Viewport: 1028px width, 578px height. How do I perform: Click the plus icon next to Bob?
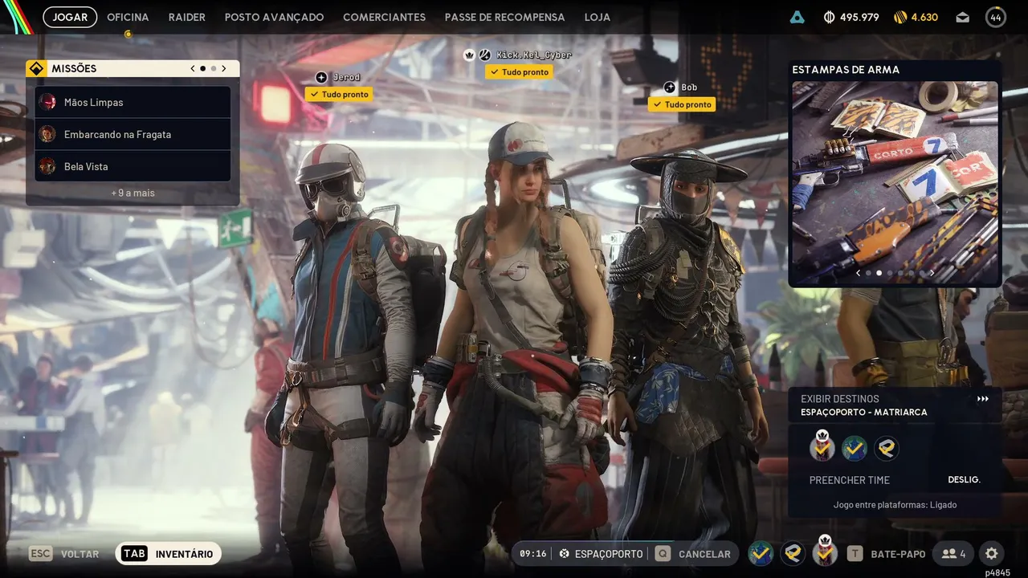click(670, 87)
